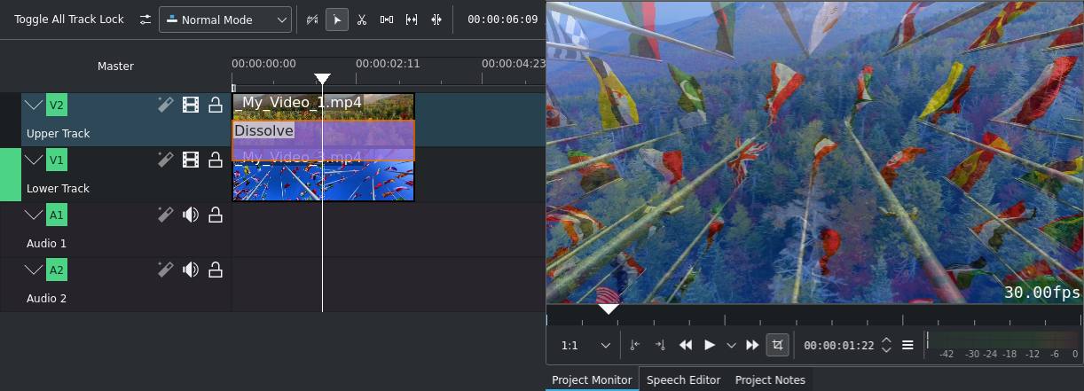1084x391 pixels.
Task: Click the monitor Play button
Action: point(710,346)
